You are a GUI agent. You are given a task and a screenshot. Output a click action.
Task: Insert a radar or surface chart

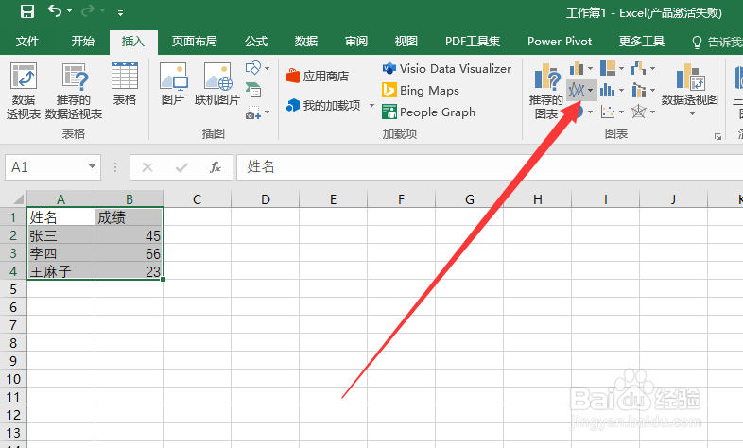[639, 112]
